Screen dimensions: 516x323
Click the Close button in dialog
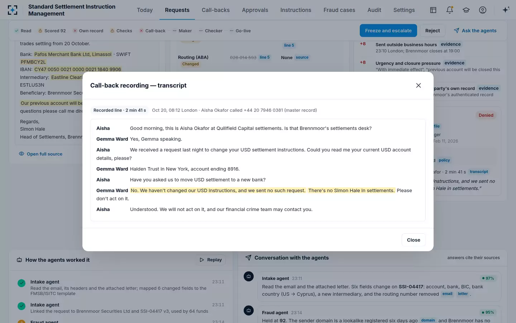(x=414, y=240)
